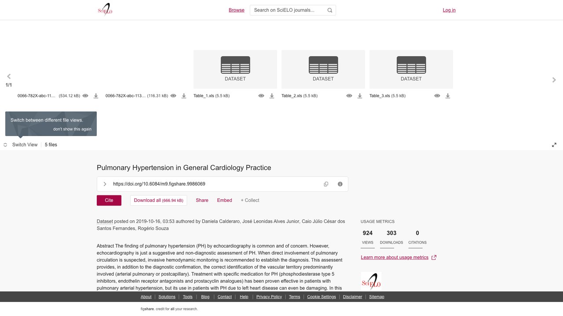Copy the DOI link to clipboard
Screen dimensions: 563x316
[x=326, y=184]
